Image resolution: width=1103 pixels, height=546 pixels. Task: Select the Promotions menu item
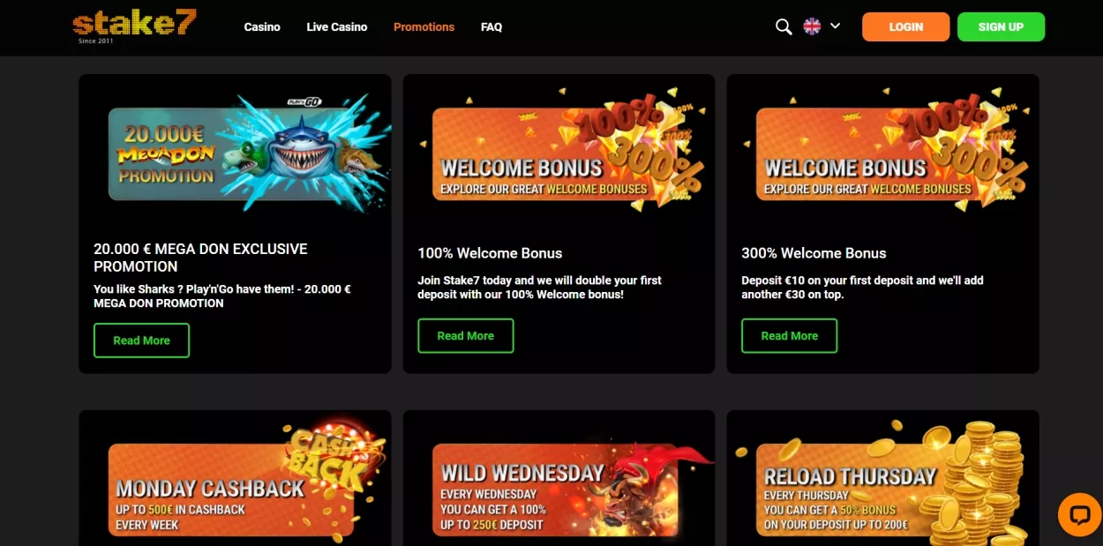coord(424,27)
